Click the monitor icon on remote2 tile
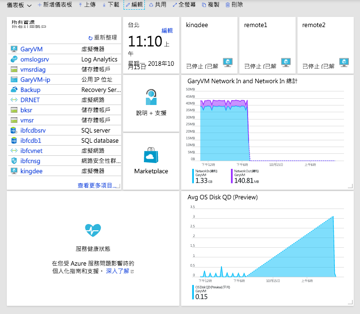Screen dimensions: 360x314 click(x=344, y=62)
